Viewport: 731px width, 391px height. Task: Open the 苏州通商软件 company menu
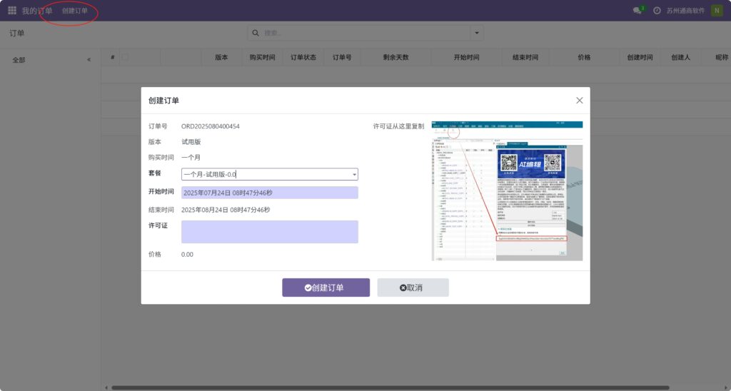(685, 11)
